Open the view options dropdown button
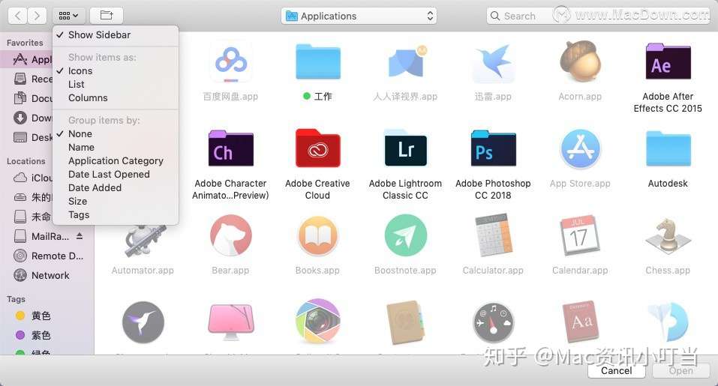 69,16
